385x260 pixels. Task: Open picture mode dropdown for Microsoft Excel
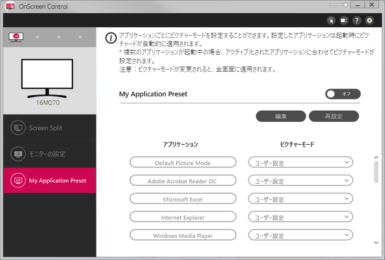point(301,199)
